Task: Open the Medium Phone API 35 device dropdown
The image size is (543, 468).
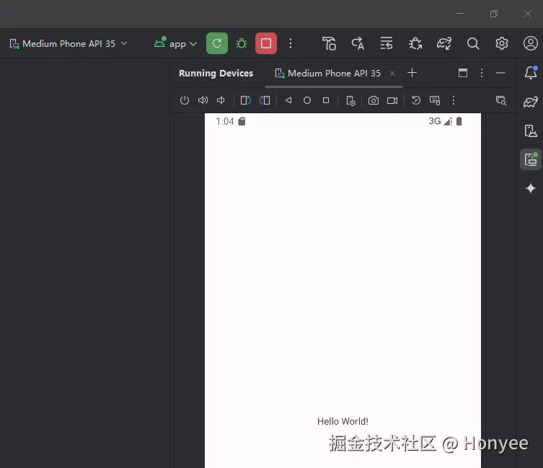Action: pyautogui.click(x=69, y=44)
